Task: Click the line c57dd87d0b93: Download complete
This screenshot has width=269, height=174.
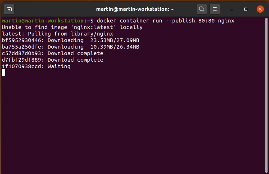Action: (52, 53)
